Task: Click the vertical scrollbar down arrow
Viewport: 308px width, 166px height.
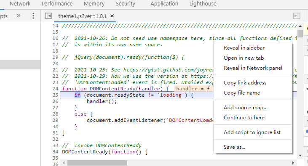Action: coord(300,155)
